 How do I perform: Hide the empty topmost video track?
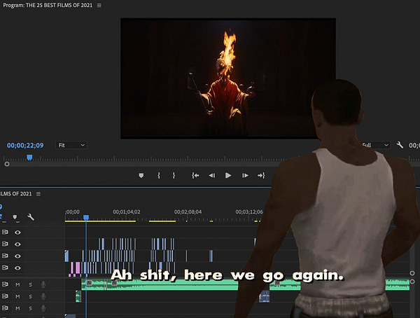17,233
